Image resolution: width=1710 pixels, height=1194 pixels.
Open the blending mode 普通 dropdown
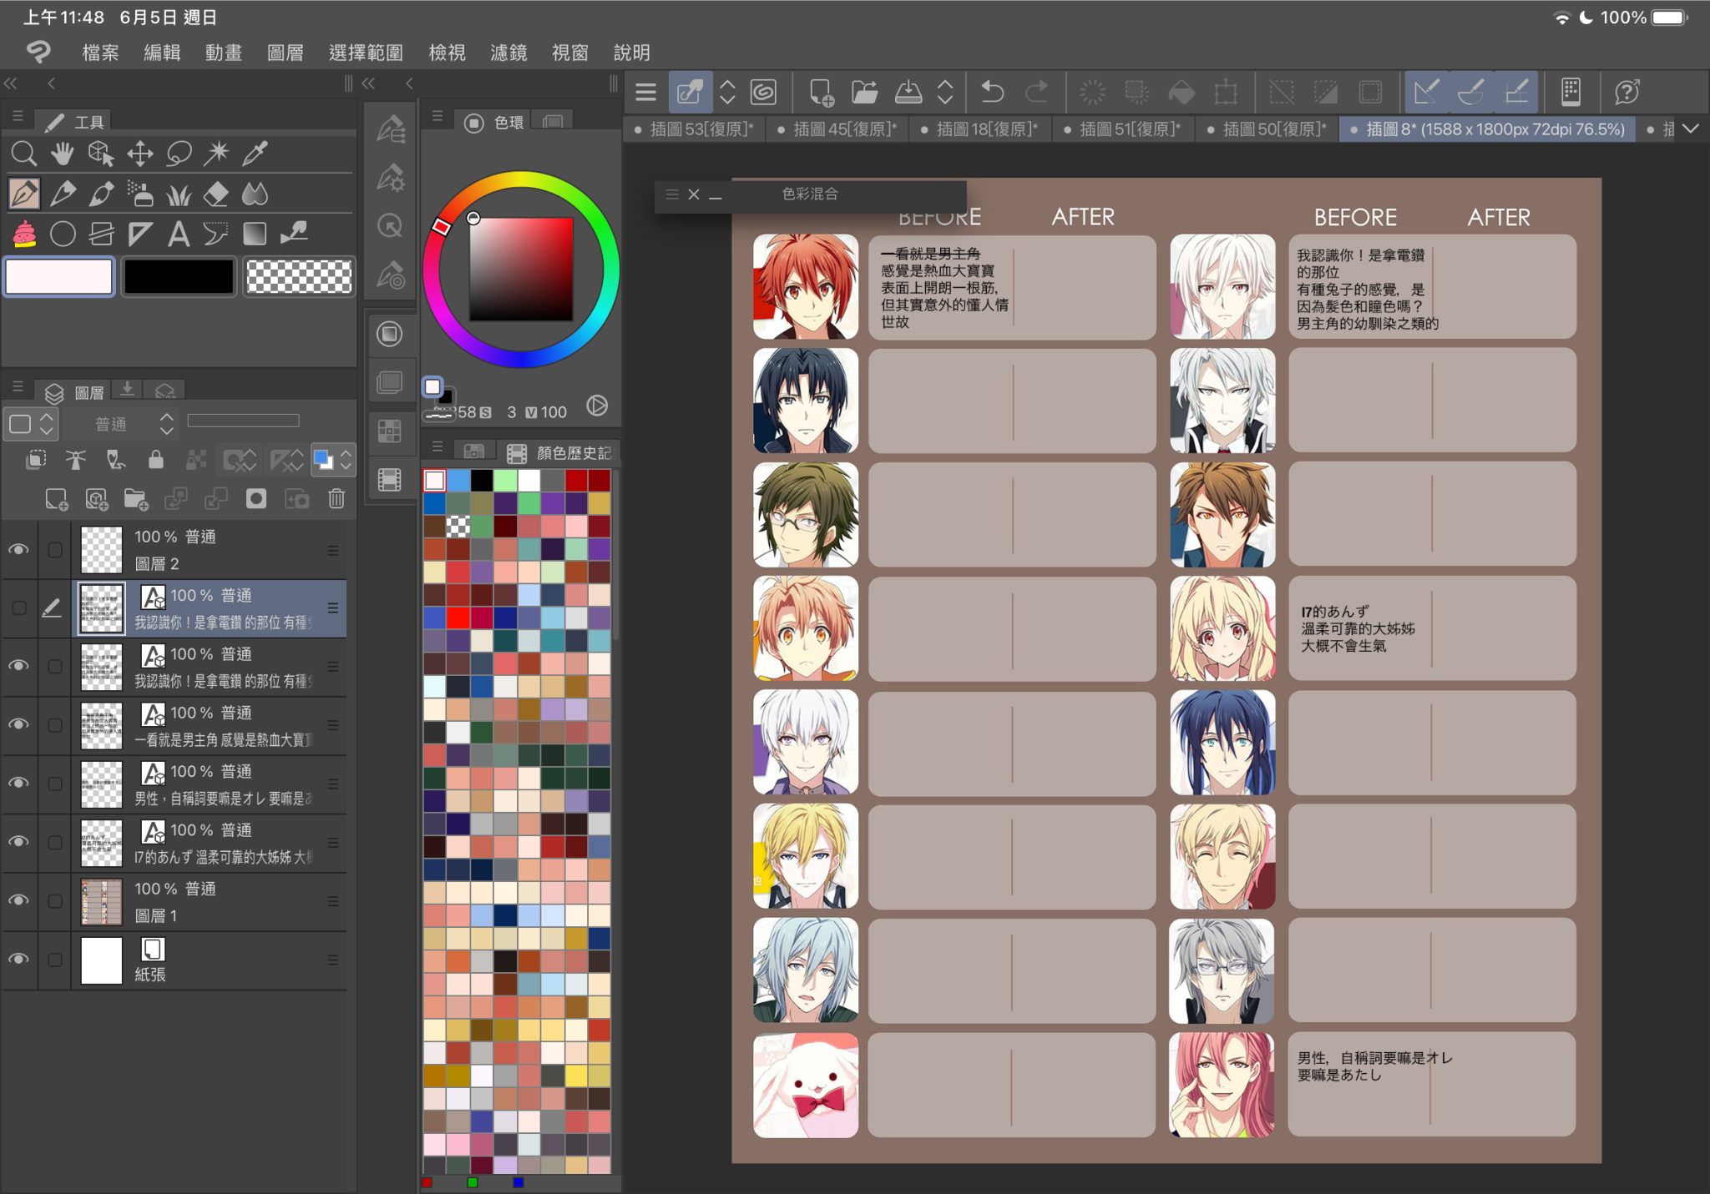click(x=123, y=424)
